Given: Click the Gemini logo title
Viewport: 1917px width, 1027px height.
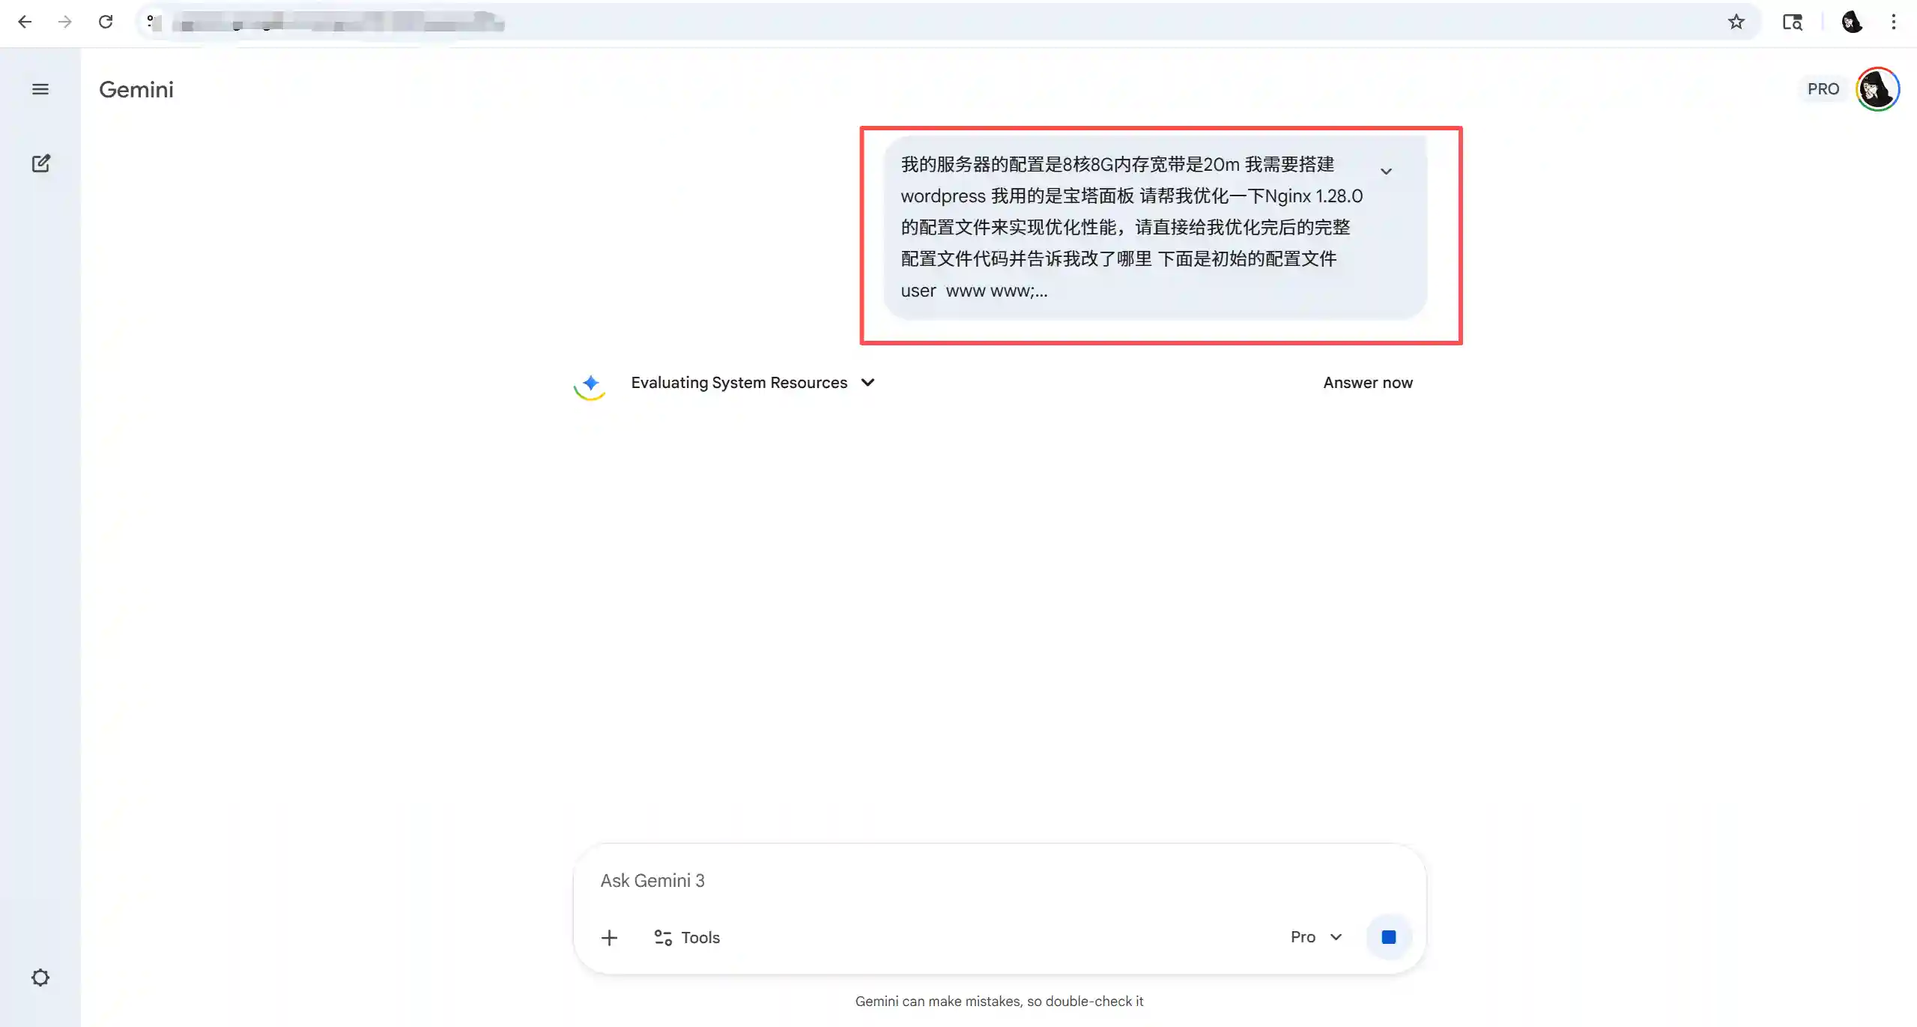Looking at the screenshot, I should [x=136, y=89].
